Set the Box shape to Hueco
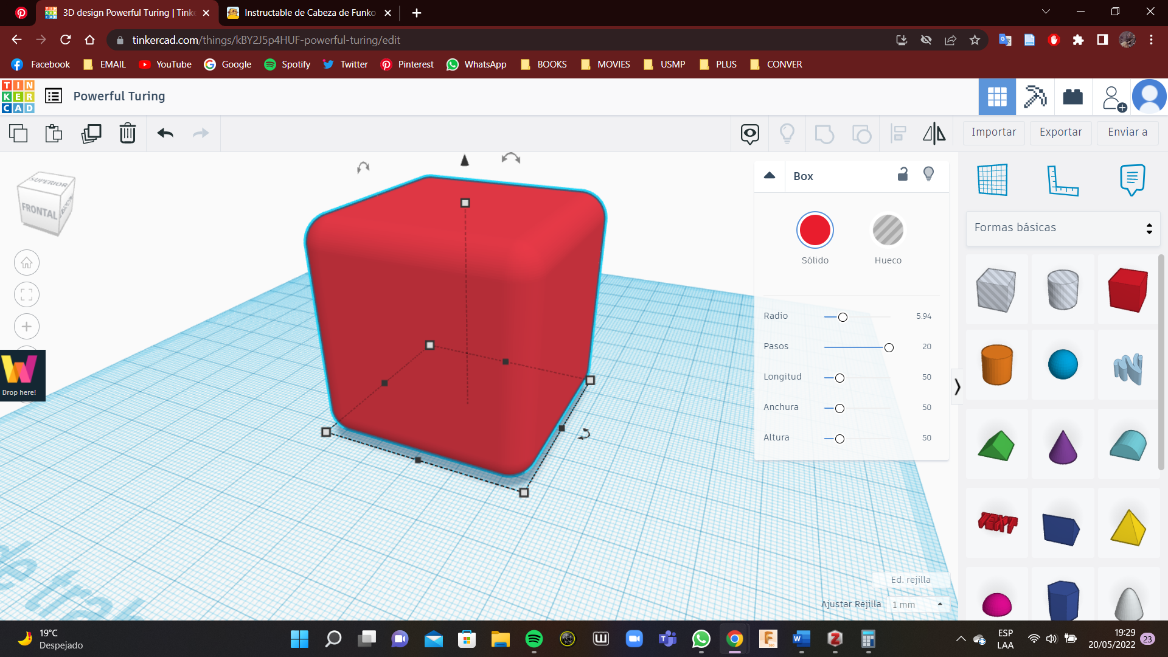The image size is (1168, 657). click(x=888, y=231)
